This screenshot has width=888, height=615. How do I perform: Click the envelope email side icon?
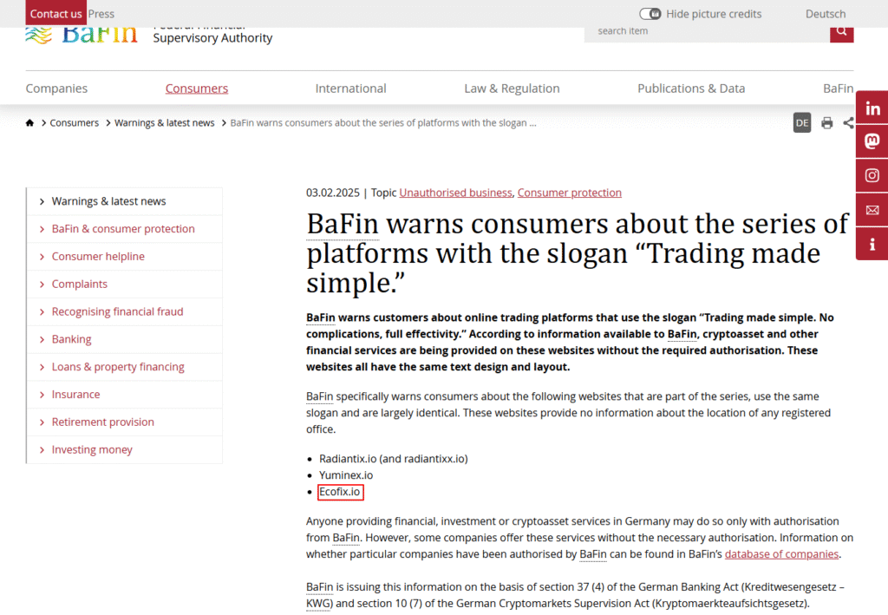pos(872,210)
